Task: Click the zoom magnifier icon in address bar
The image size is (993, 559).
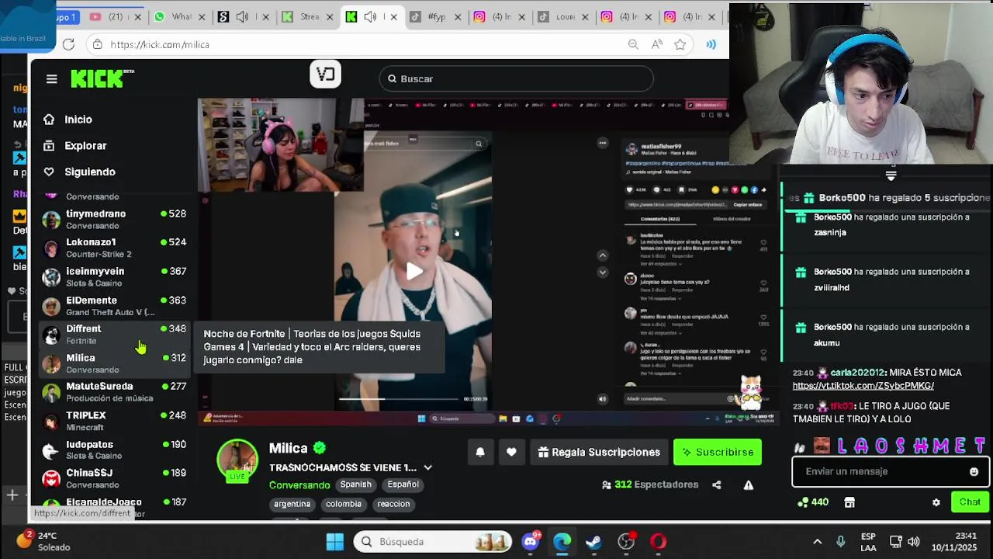Action: click(633, 44)
